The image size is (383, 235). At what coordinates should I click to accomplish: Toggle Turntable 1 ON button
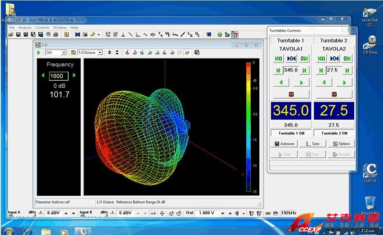(x=290, y=133)
